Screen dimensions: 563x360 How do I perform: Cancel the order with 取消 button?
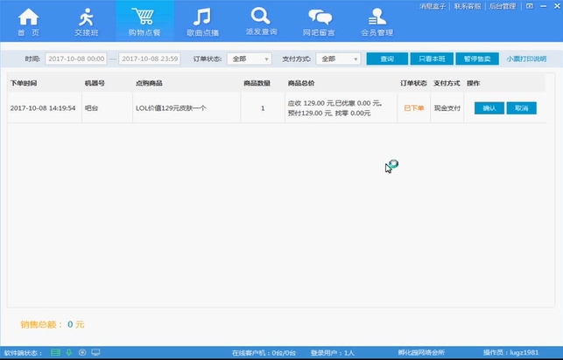coord(521,108)
